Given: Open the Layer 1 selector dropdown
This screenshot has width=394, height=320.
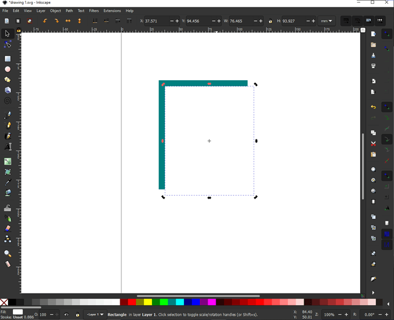Looking at the screenshot, I should click(95, 314).
